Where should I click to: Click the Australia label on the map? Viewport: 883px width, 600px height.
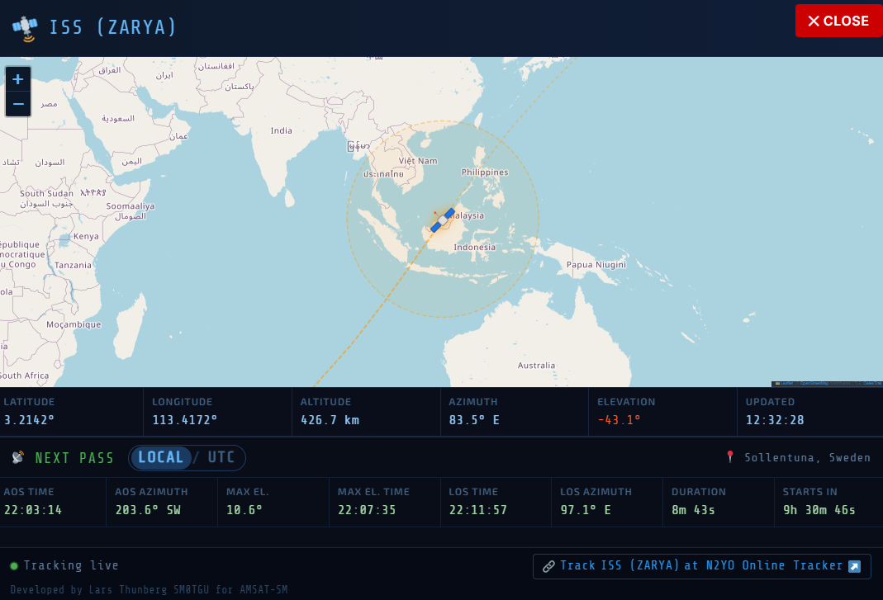536,365
